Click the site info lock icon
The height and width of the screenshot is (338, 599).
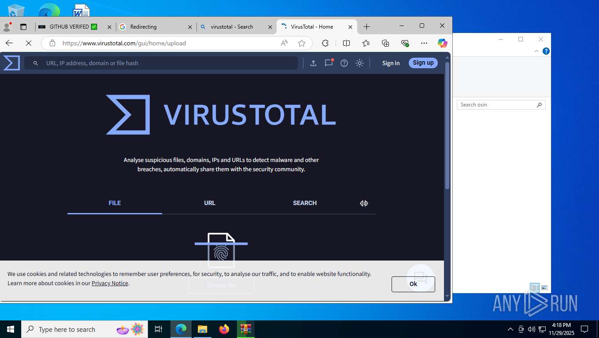[x=52, y=43]
